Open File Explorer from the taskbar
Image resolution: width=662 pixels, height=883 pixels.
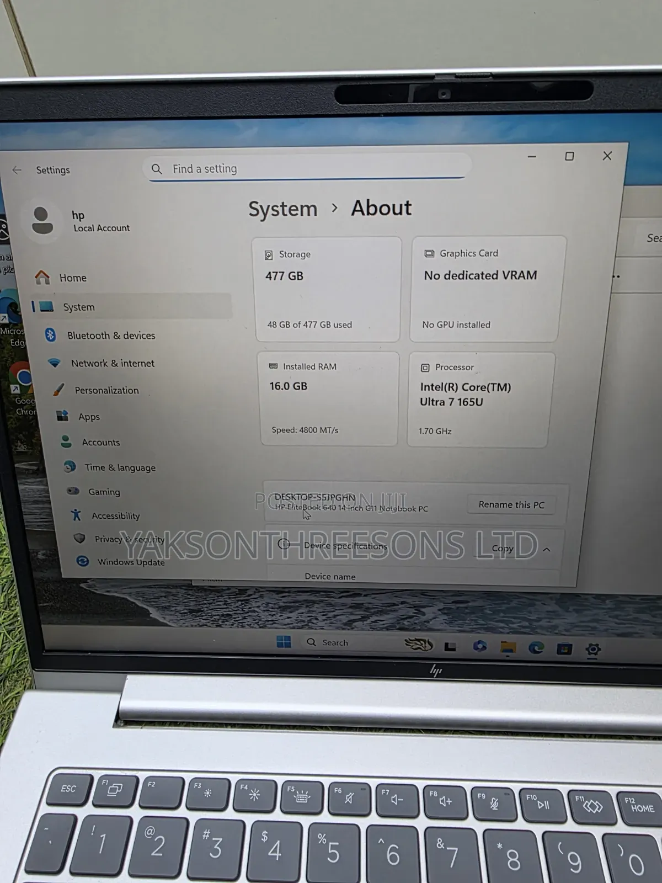coord(508,647)
